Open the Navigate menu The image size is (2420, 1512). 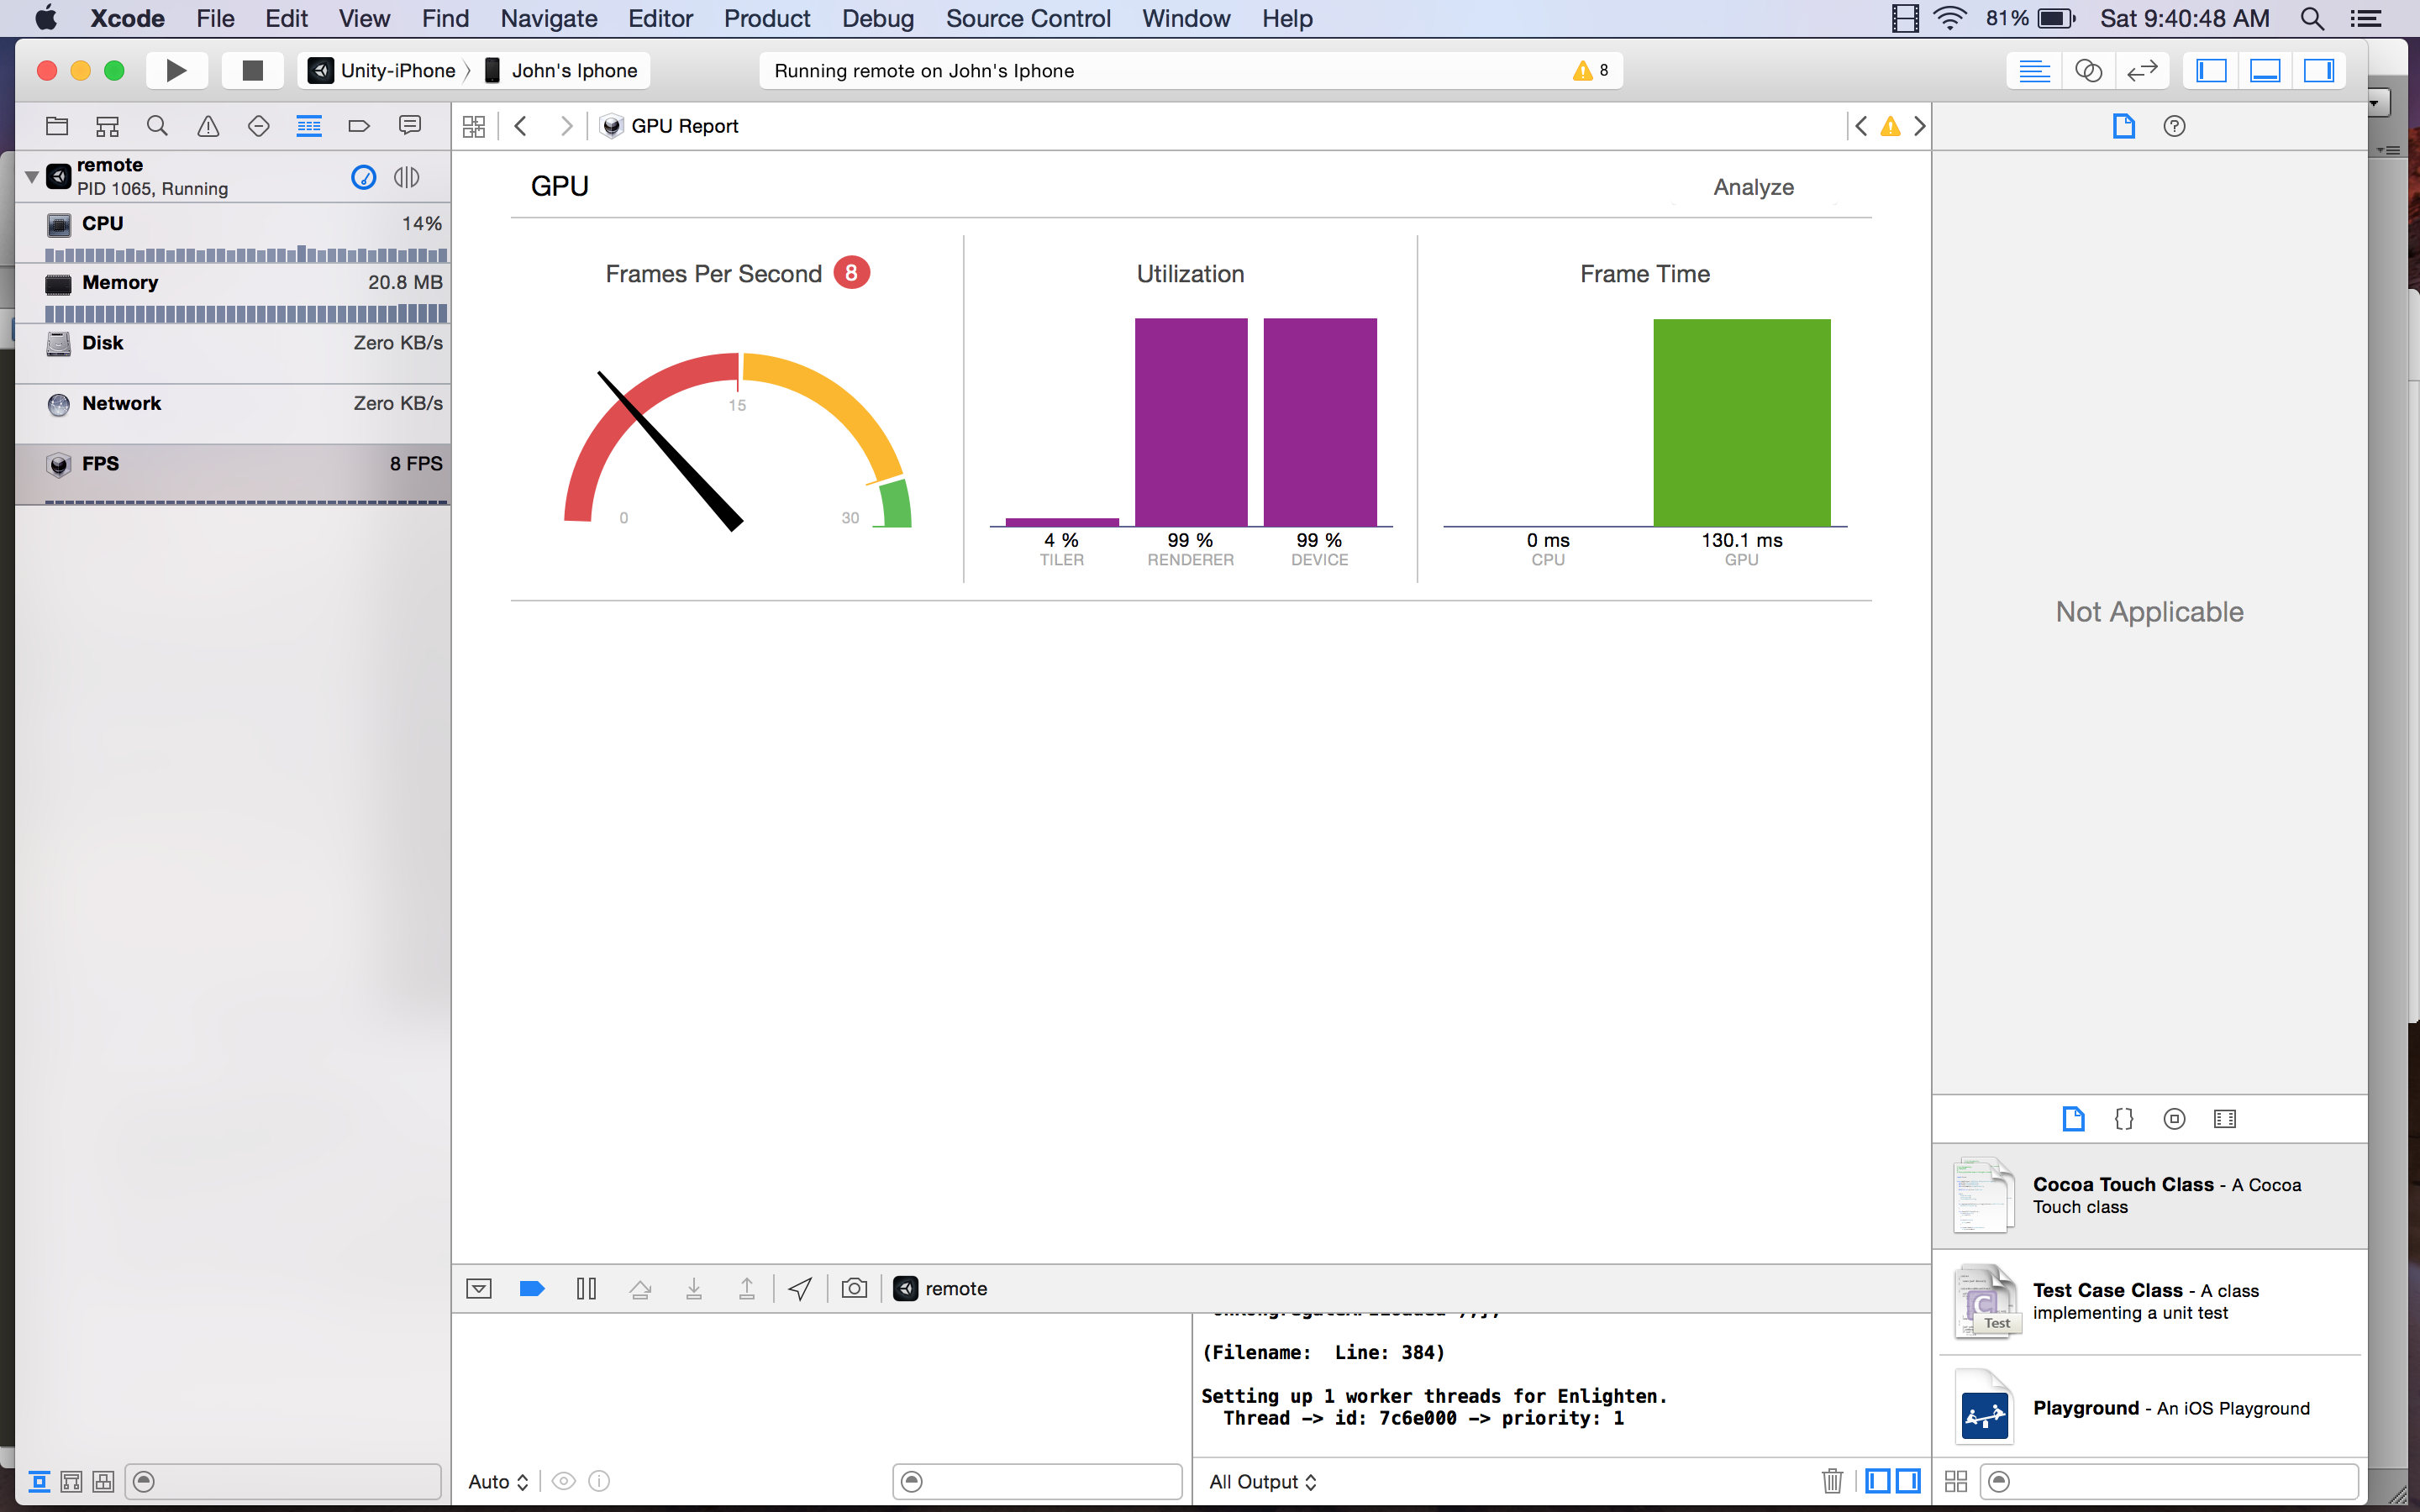549,18
